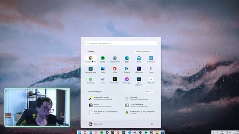Screen dimensions: 239x134
Task: Open Todos os aplicativos list
Action: (x=144, y=52)
